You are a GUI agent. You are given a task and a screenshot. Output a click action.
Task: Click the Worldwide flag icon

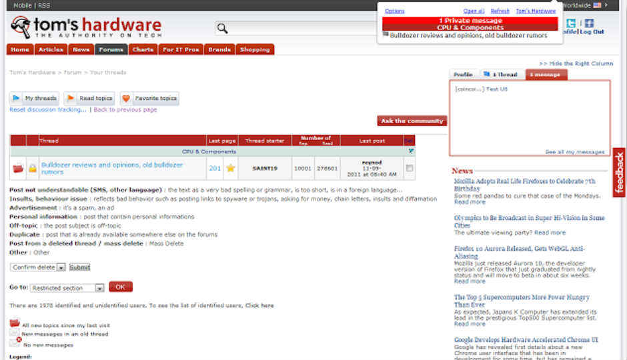(597, 5)
